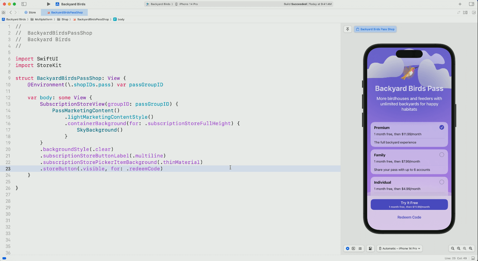Run the project with the play button
The image size is (478, 261).
48,4
